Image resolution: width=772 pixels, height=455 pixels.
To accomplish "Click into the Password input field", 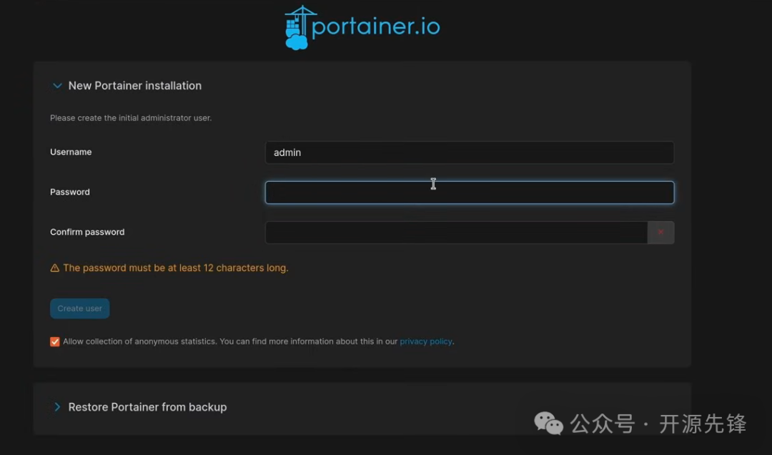I will [x=469, y=192].
